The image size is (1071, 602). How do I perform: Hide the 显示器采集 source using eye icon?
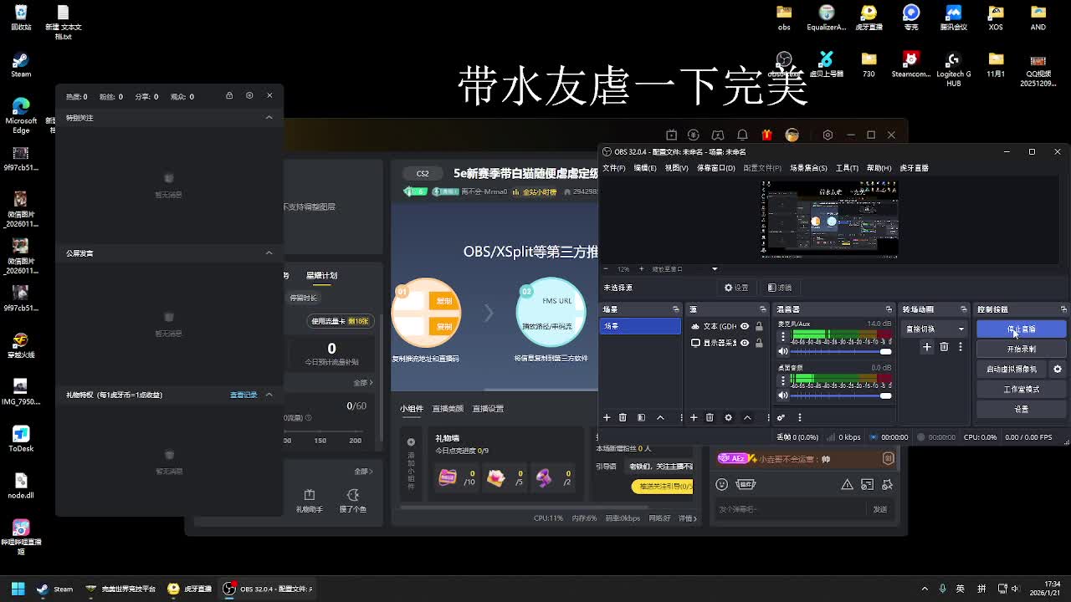pos(745,343)
